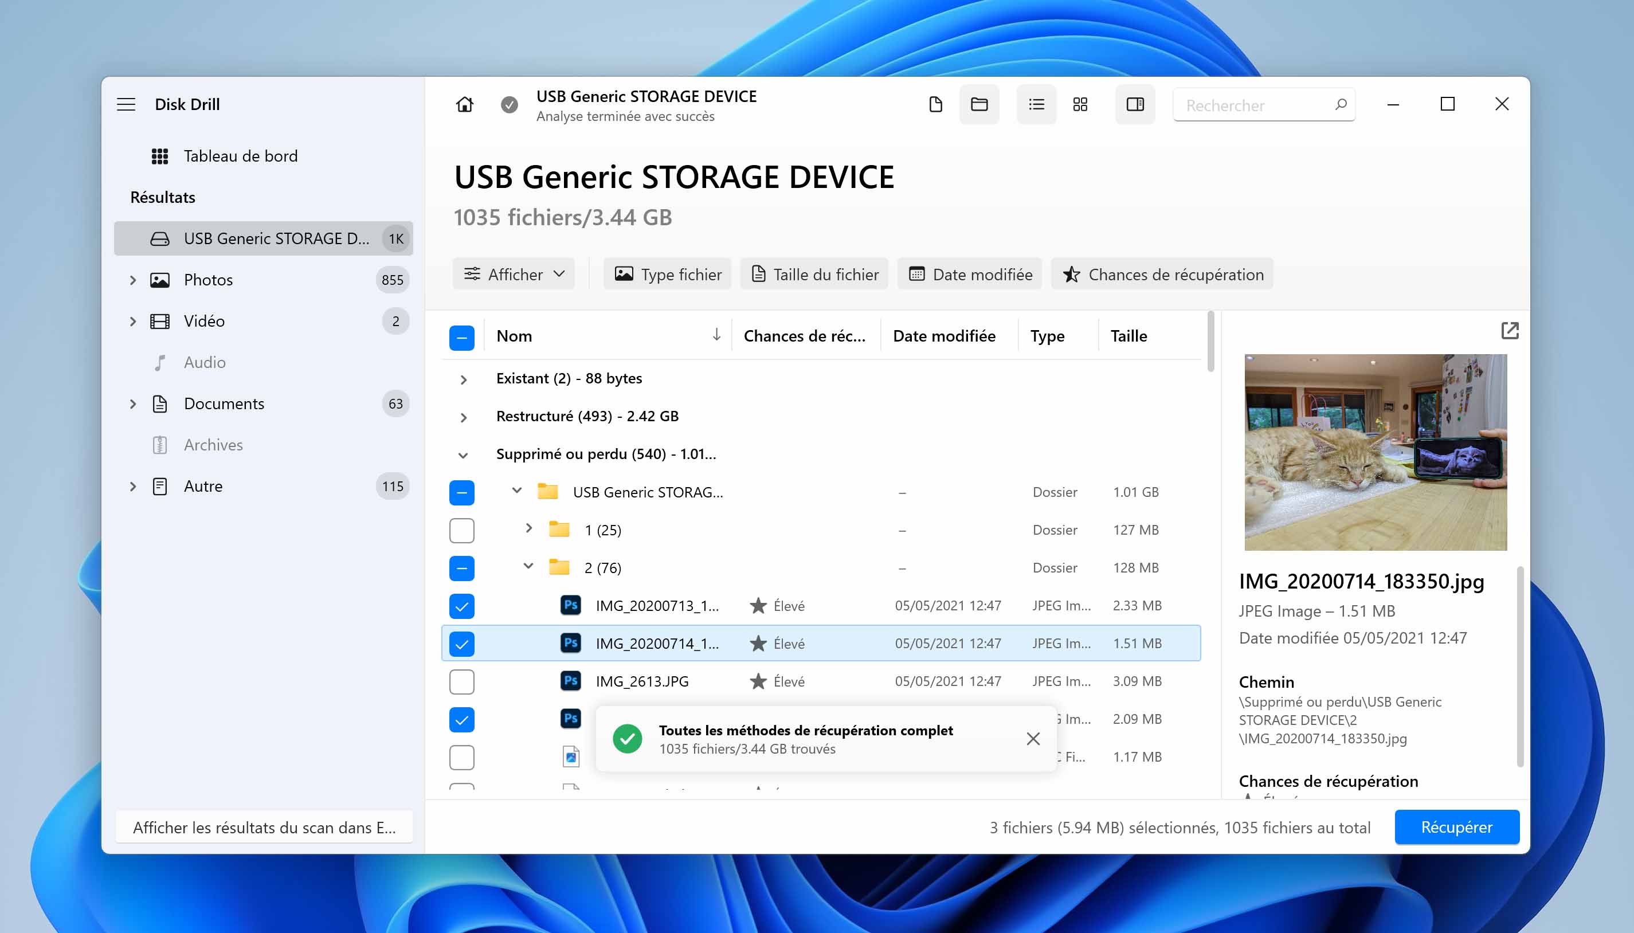Collapse the USB Generic STORAG... folder tree

click(x=516, y=491)
